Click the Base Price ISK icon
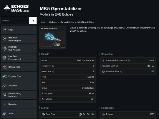159x119 pixels. 43,114
